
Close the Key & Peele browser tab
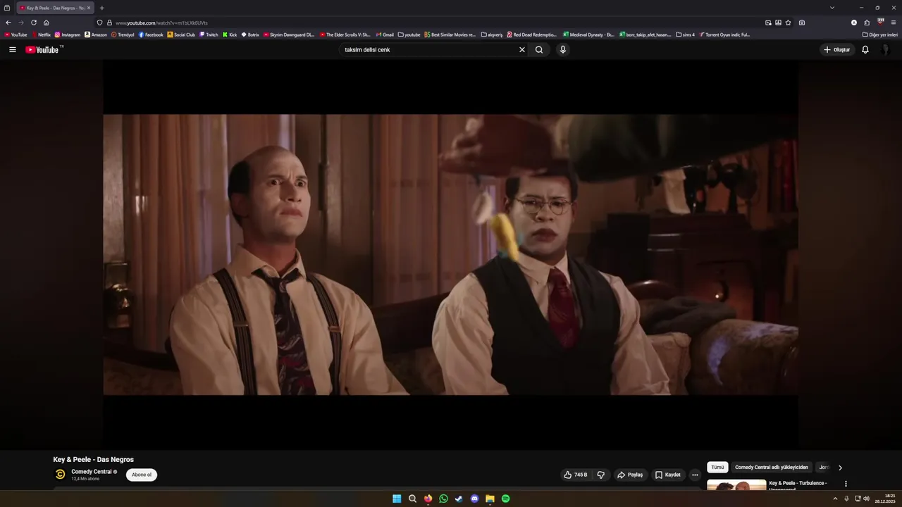tap(89, 8)
